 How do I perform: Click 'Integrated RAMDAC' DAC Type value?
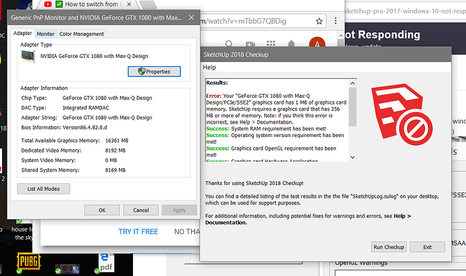(x=86, y=108)
